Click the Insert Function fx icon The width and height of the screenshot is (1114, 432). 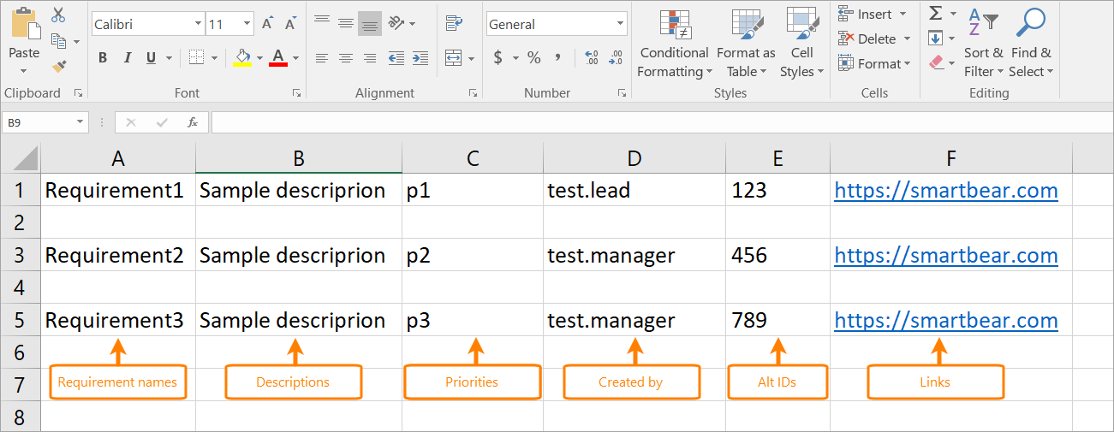coord(193,122)
